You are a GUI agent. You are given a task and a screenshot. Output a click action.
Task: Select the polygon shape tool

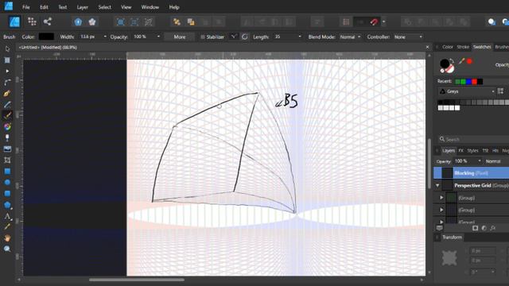coord(7,205)
